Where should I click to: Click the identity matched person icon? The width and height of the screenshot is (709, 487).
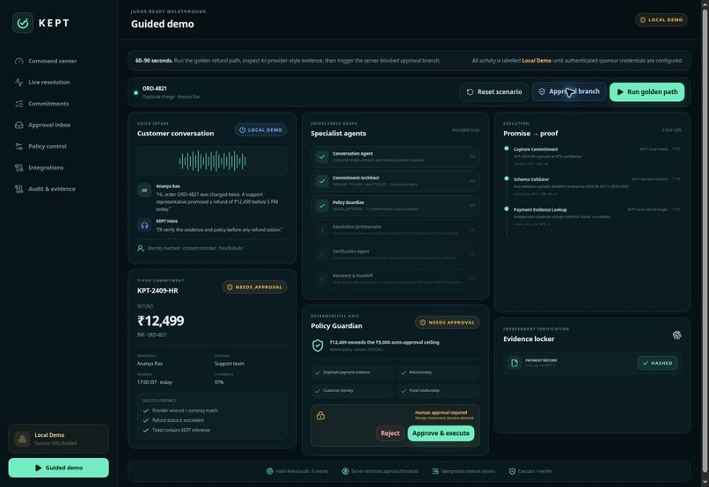[141, 248]
